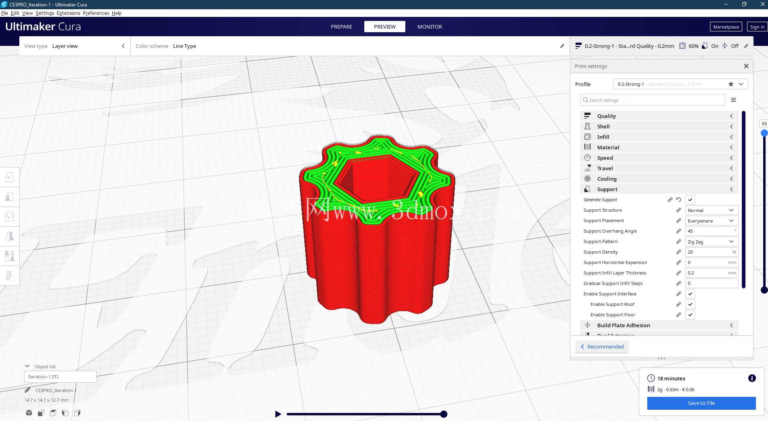
Task: Click link icon next to Enable Support Roof
Action: [679, 304]
